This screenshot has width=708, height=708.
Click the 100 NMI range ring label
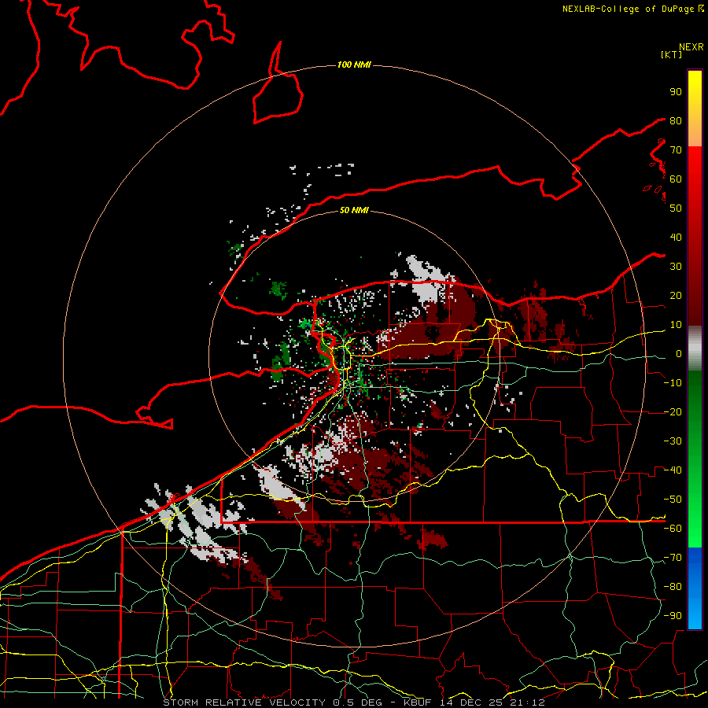click(354, 65)
